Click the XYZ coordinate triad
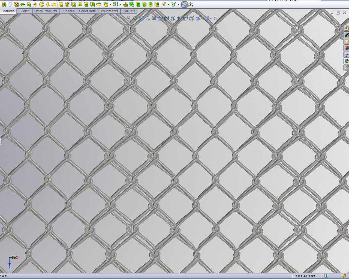This screenshot has height=279, width=349. tap(13, 262)
